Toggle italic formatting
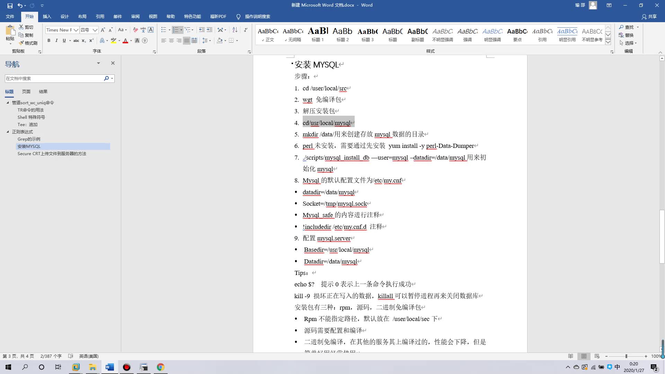This screenshot has height=374, width=665. coord(56,41)
